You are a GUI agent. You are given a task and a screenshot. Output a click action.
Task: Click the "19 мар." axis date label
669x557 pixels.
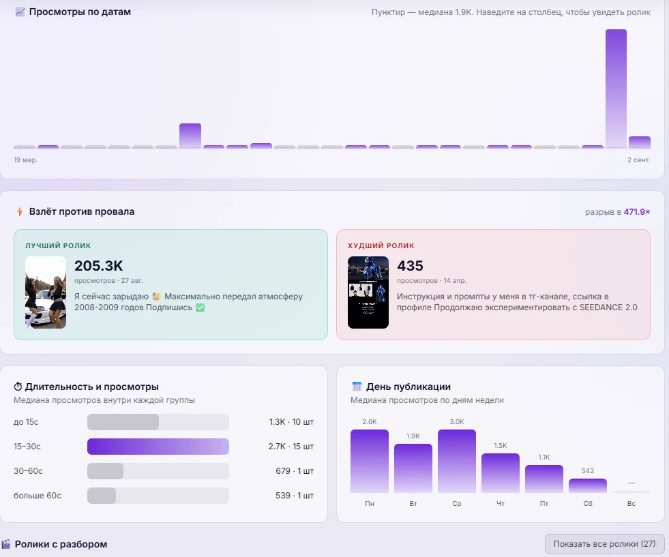coord(26,160)
